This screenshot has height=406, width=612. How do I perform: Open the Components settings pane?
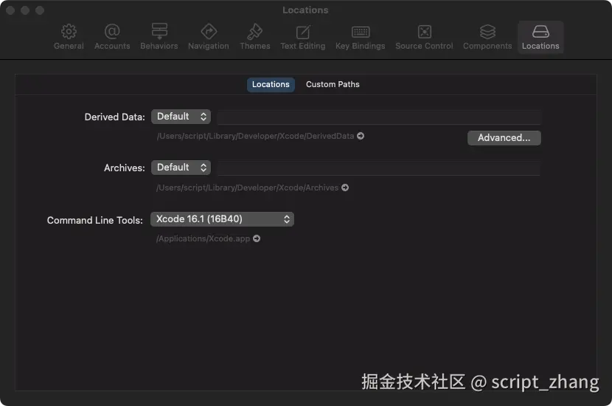487,37
